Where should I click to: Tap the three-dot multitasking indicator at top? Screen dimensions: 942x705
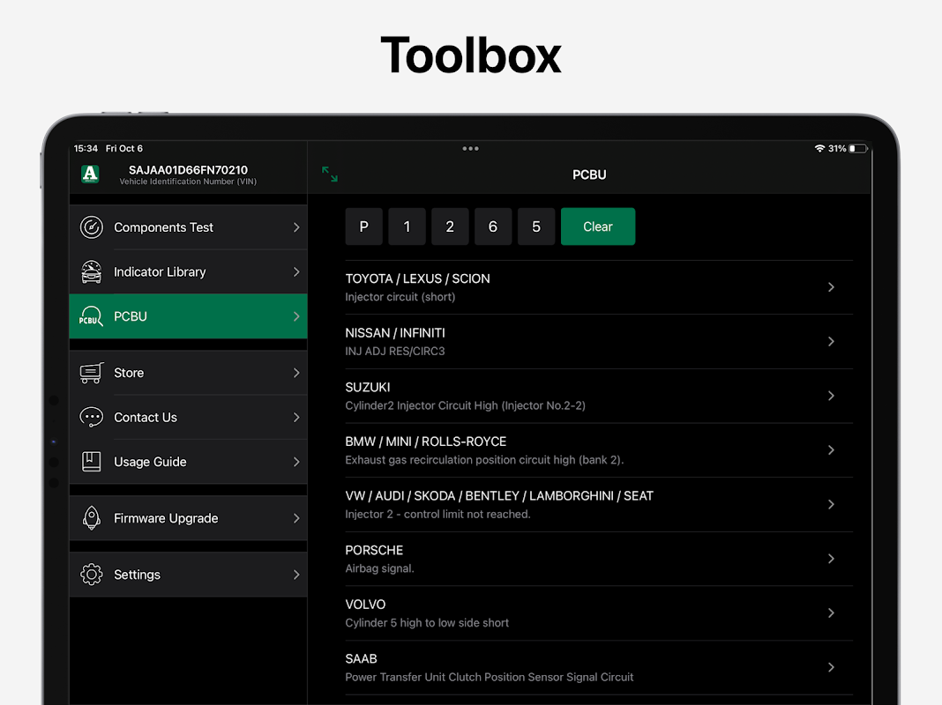[x=470, y=149]
